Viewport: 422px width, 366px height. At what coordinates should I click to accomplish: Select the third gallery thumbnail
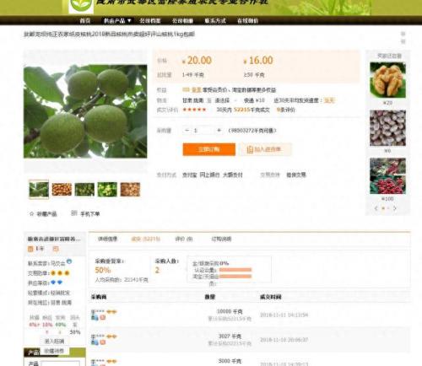pyautogui.click(x=84, y=189)
